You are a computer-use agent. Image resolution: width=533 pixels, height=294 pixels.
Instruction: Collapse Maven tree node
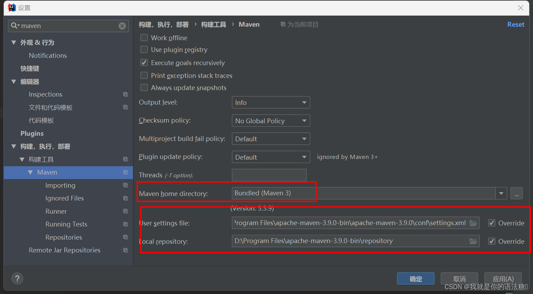click(30, 172)
